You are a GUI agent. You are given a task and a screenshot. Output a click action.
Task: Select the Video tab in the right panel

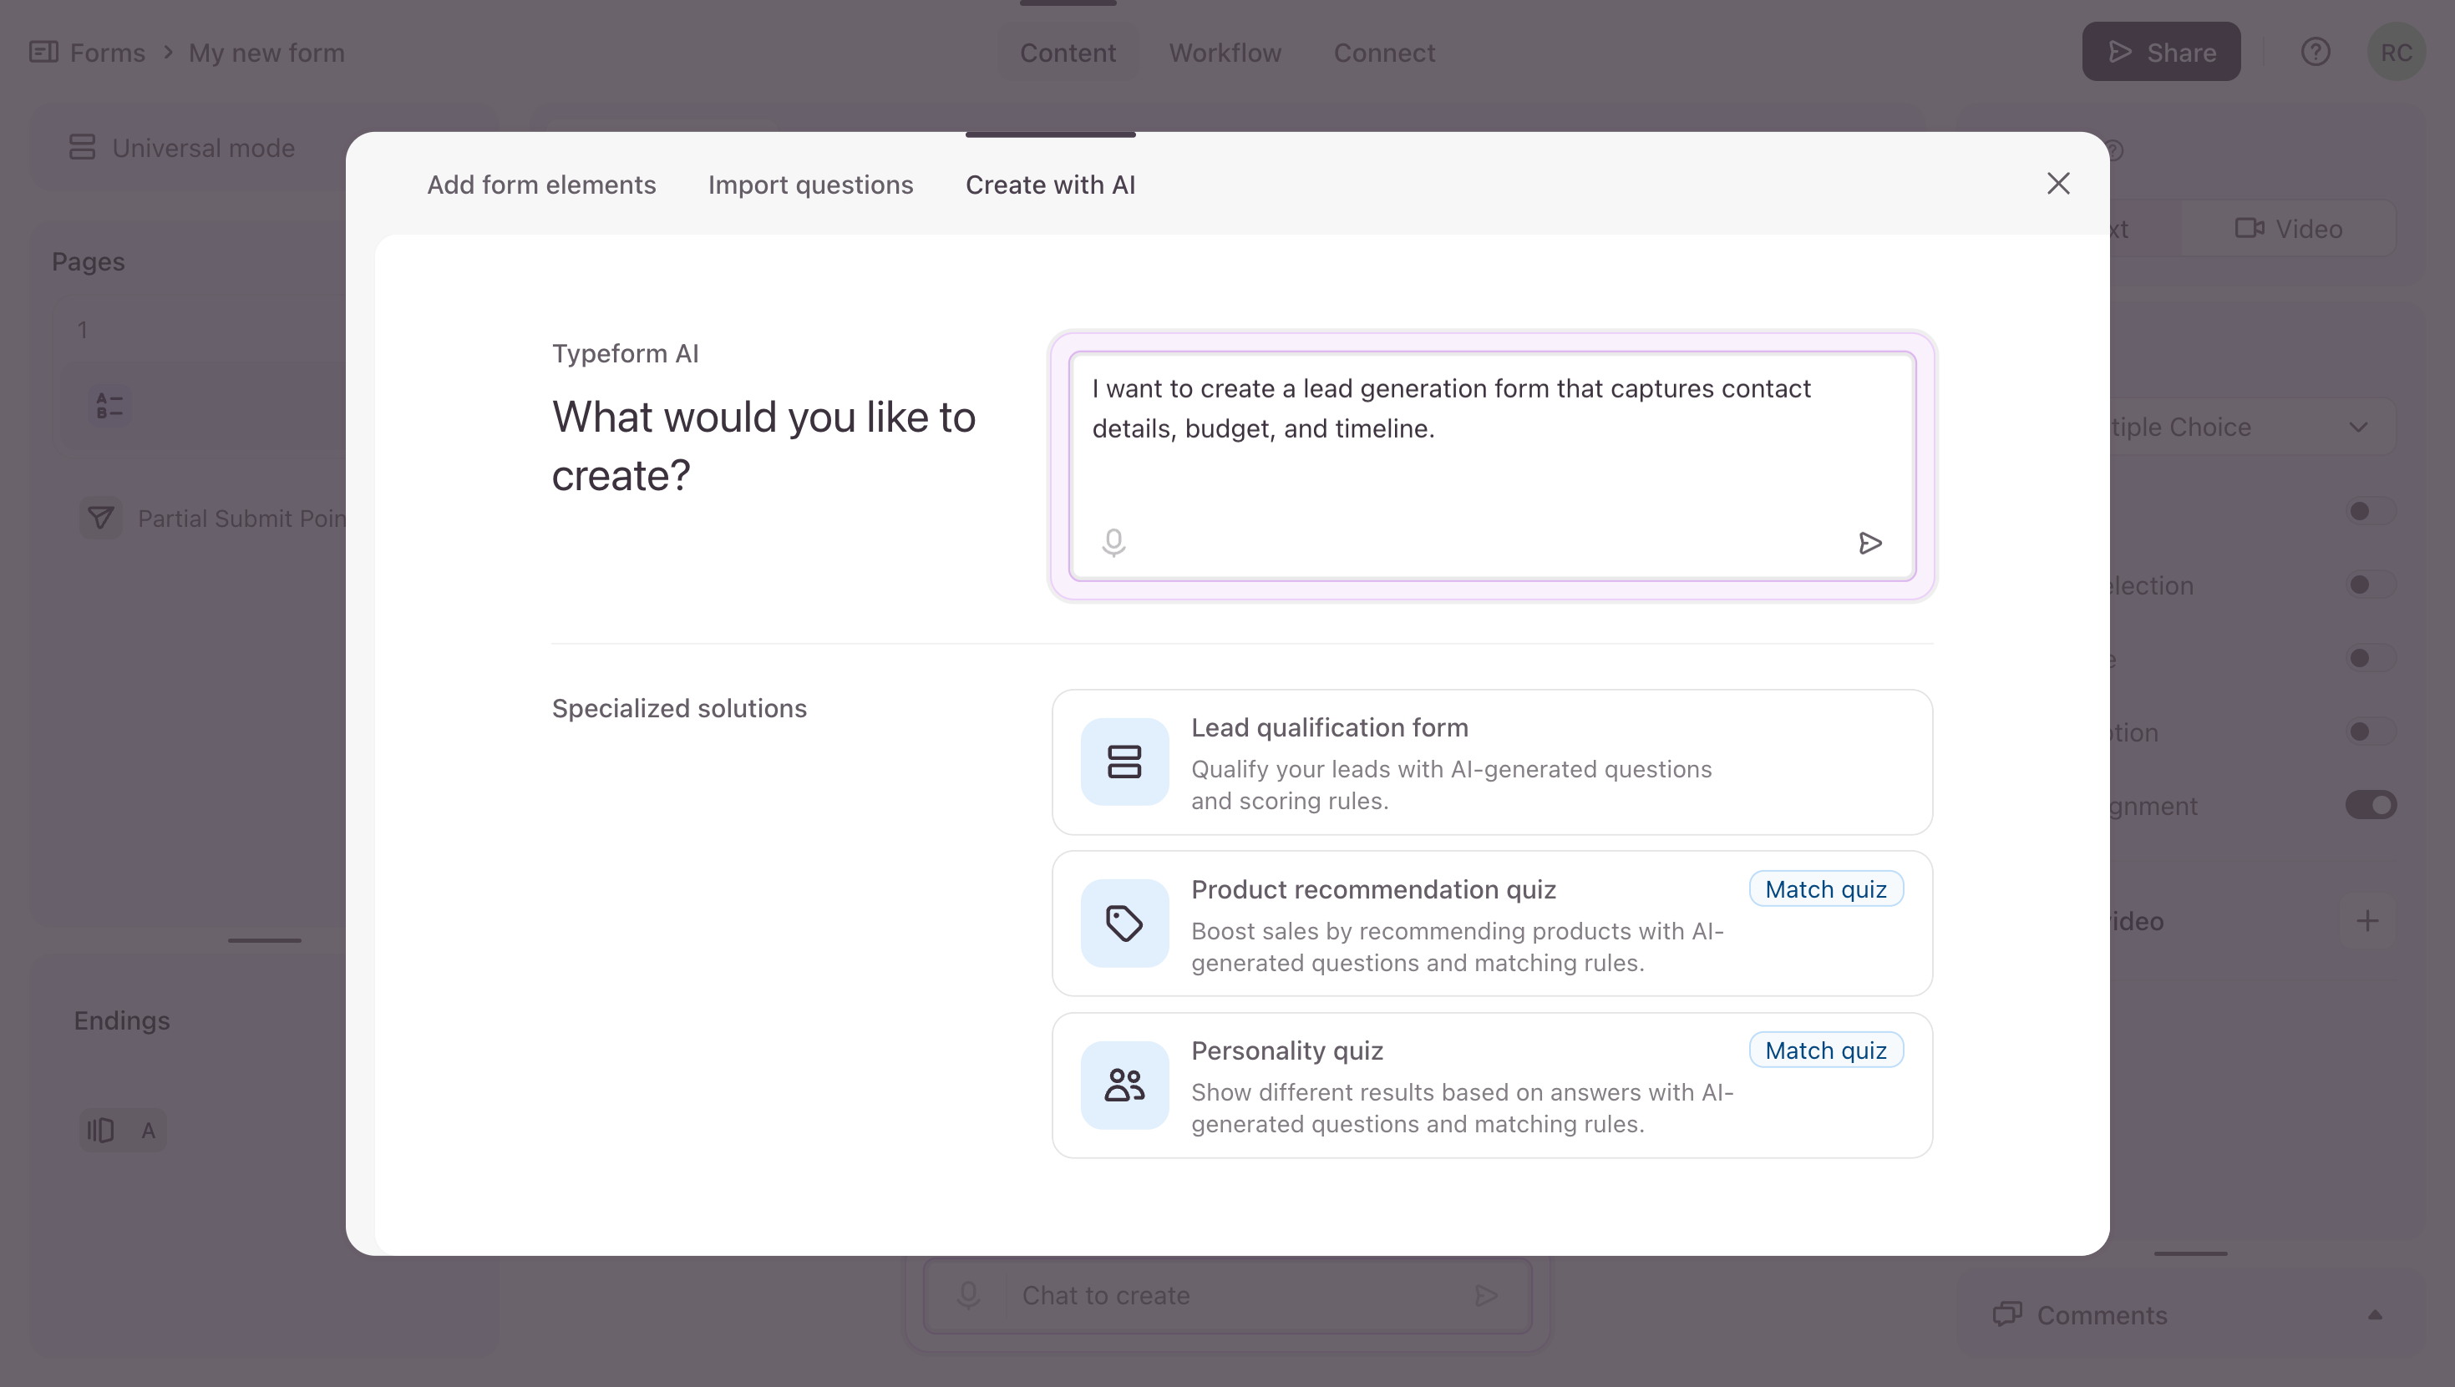(2288, 229)
